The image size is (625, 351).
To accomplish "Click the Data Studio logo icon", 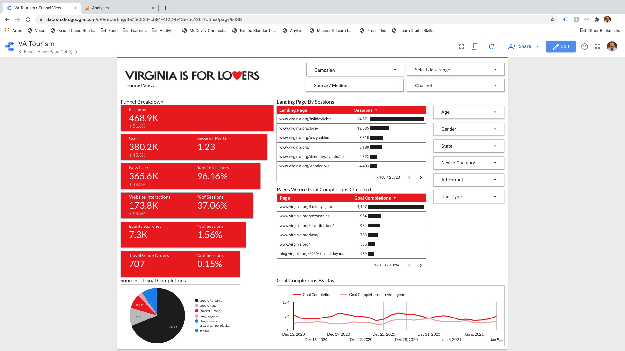I will [9, 46].
